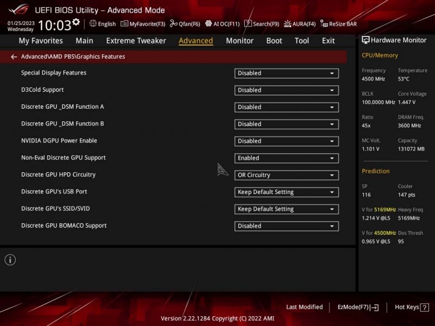Select Non-Eval Discrete GPU Support label
Screen dimensions: 435x326
pyautogui.click(x=63, y=158)
